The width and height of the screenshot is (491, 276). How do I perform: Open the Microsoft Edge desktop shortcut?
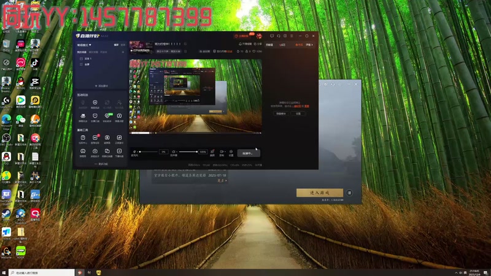6,122
